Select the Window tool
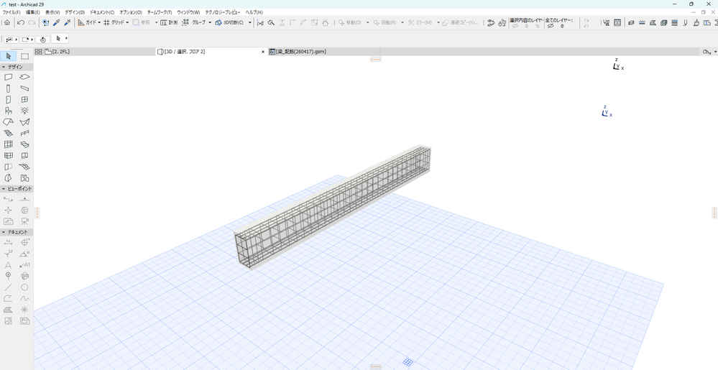The image size is (718, 370). point(24,99)
